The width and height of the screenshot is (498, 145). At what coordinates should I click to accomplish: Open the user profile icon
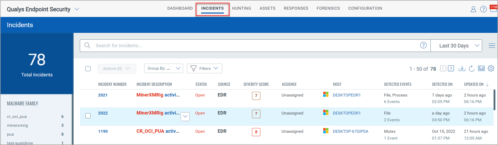pos(473,9)
